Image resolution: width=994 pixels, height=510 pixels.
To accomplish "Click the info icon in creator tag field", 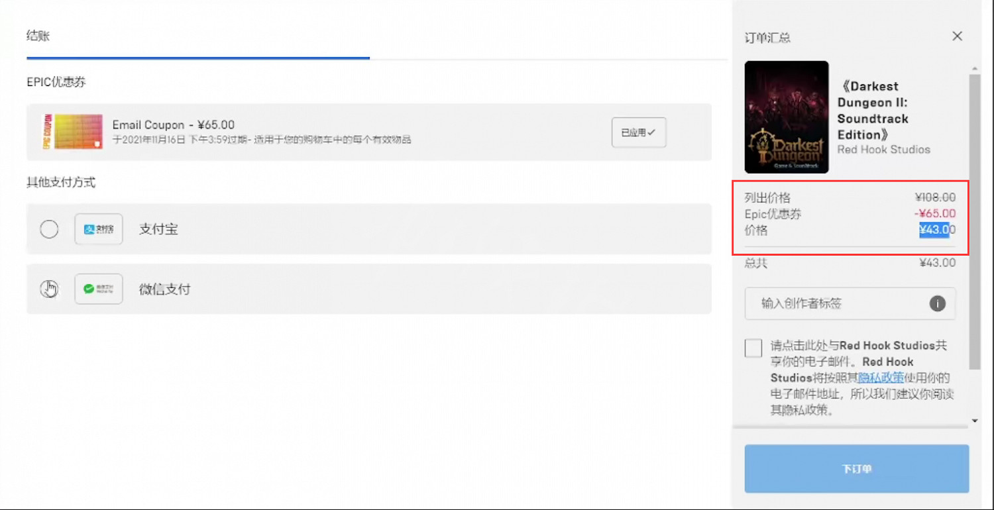I will [937, 303].
